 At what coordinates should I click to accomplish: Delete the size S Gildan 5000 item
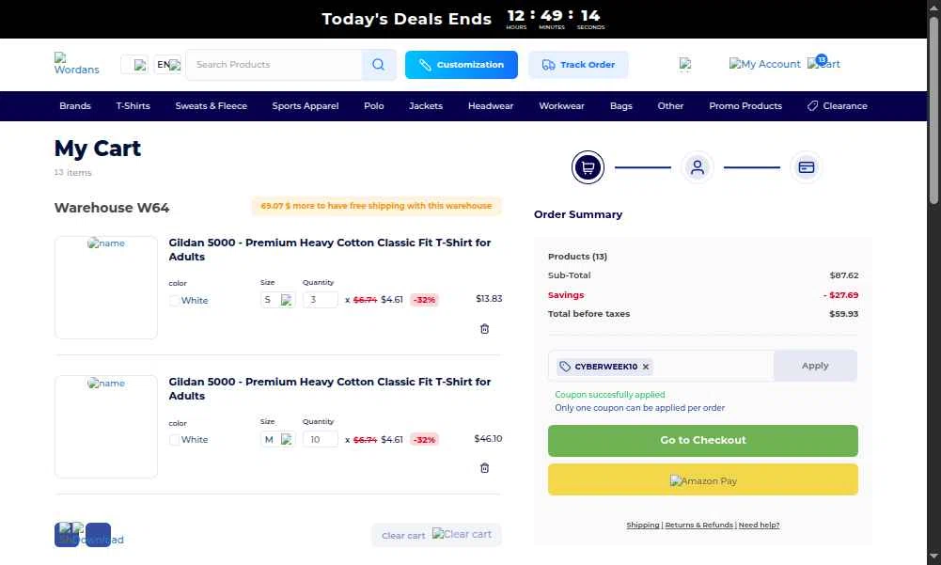(484, 329)
